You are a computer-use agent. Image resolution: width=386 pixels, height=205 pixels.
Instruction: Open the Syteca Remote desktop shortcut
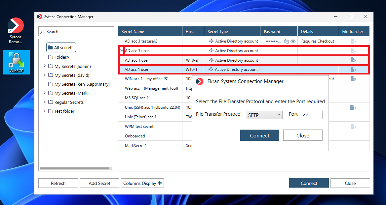[16, 31]
